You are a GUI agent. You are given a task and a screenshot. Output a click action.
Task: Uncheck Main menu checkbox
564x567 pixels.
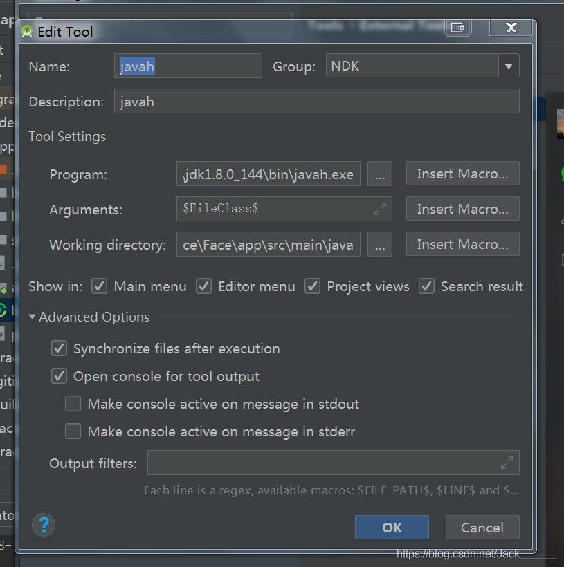(x=99, y=286)
